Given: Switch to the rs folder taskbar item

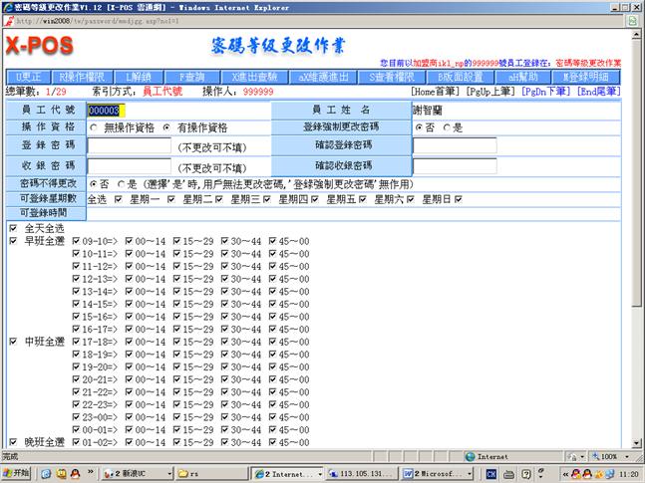Looking at the screenshot, I should [x=208, y=473].
